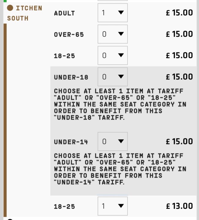Click the £13.00 price for 18-25
Image resolution: width=199 pixels, height=220 pixels.
coord(179,206)
